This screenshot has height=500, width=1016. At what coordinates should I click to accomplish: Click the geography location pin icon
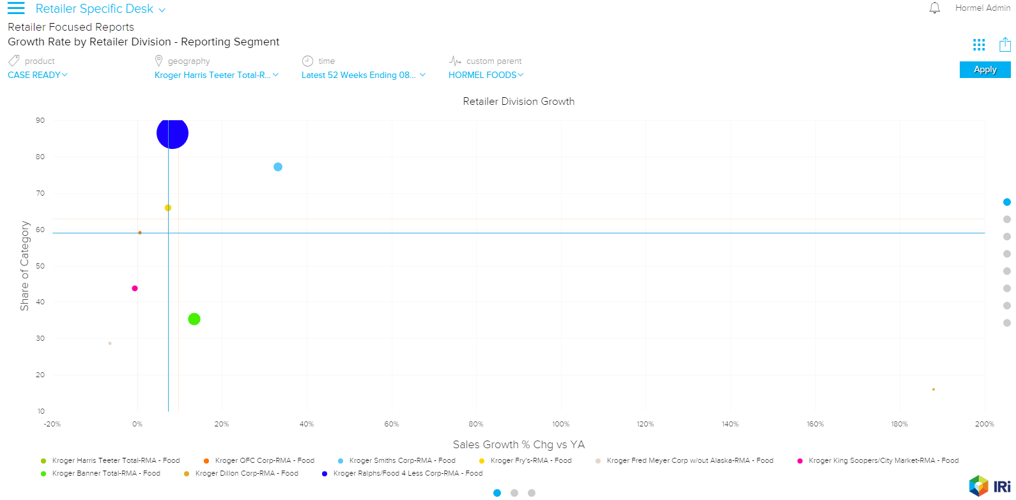click(158, 61)
